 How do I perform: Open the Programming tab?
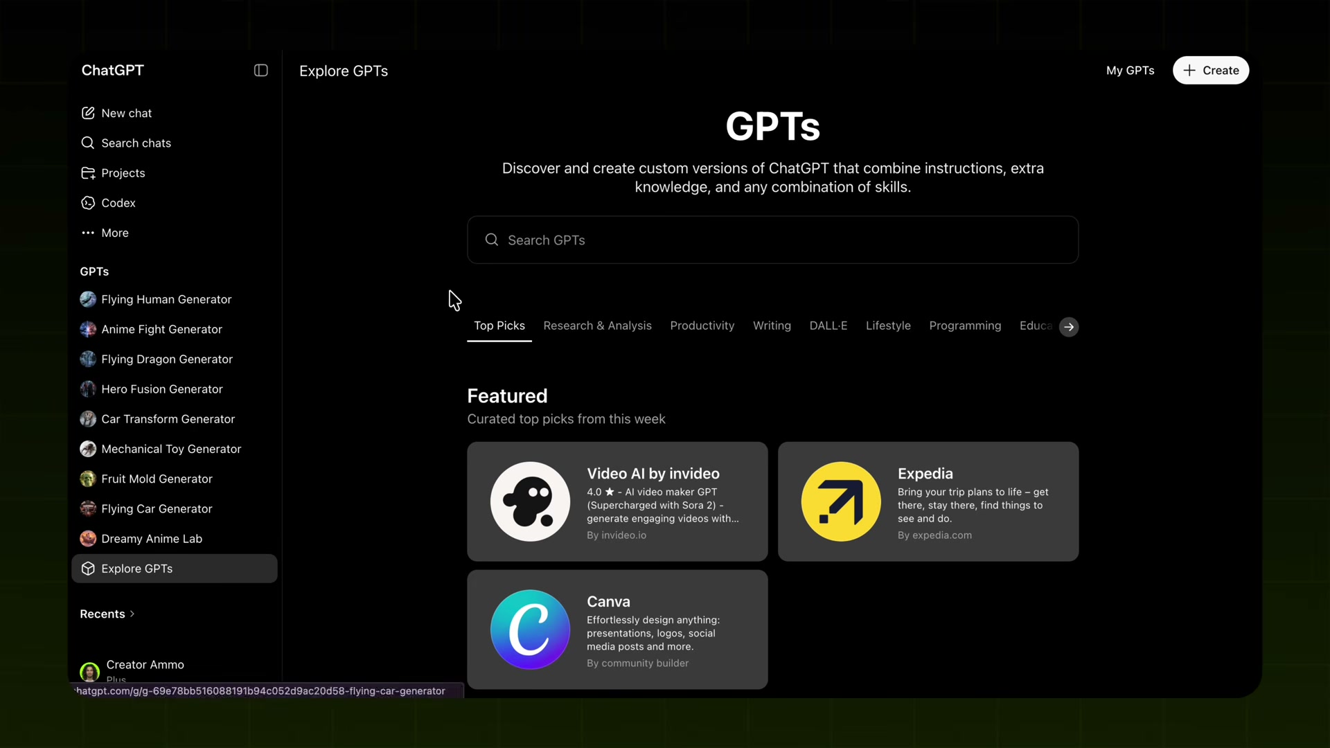pos(965,326)
